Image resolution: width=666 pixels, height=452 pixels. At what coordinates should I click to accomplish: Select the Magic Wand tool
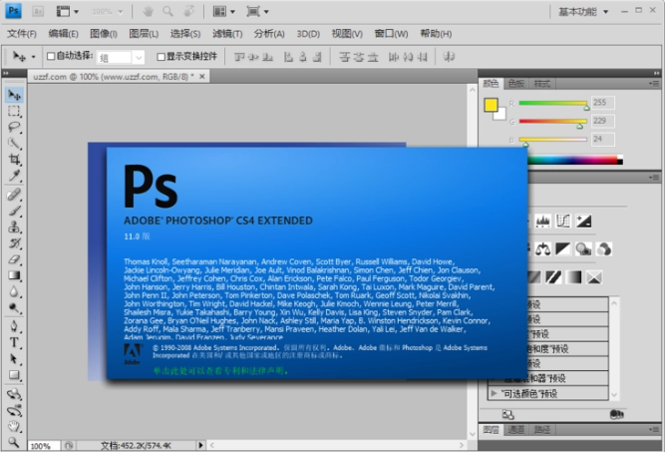tap(14, 144)
